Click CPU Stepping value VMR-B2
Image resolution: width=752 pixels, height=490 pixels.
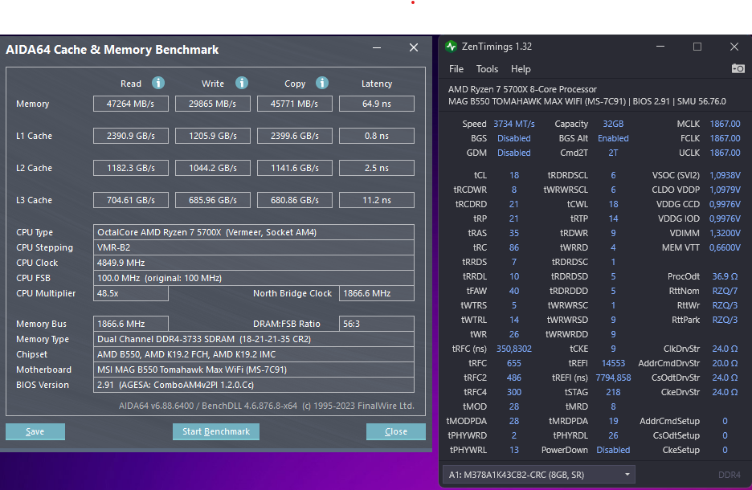[x=254, y=247]
